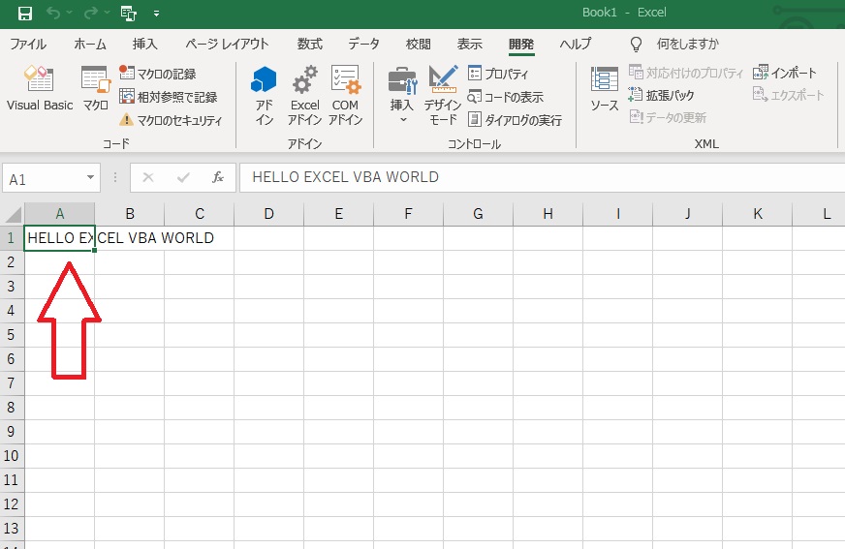Click 拡張パック
The height and width of the screenshot is (549, 845).
pyautogui.click(x=661, y=95)
